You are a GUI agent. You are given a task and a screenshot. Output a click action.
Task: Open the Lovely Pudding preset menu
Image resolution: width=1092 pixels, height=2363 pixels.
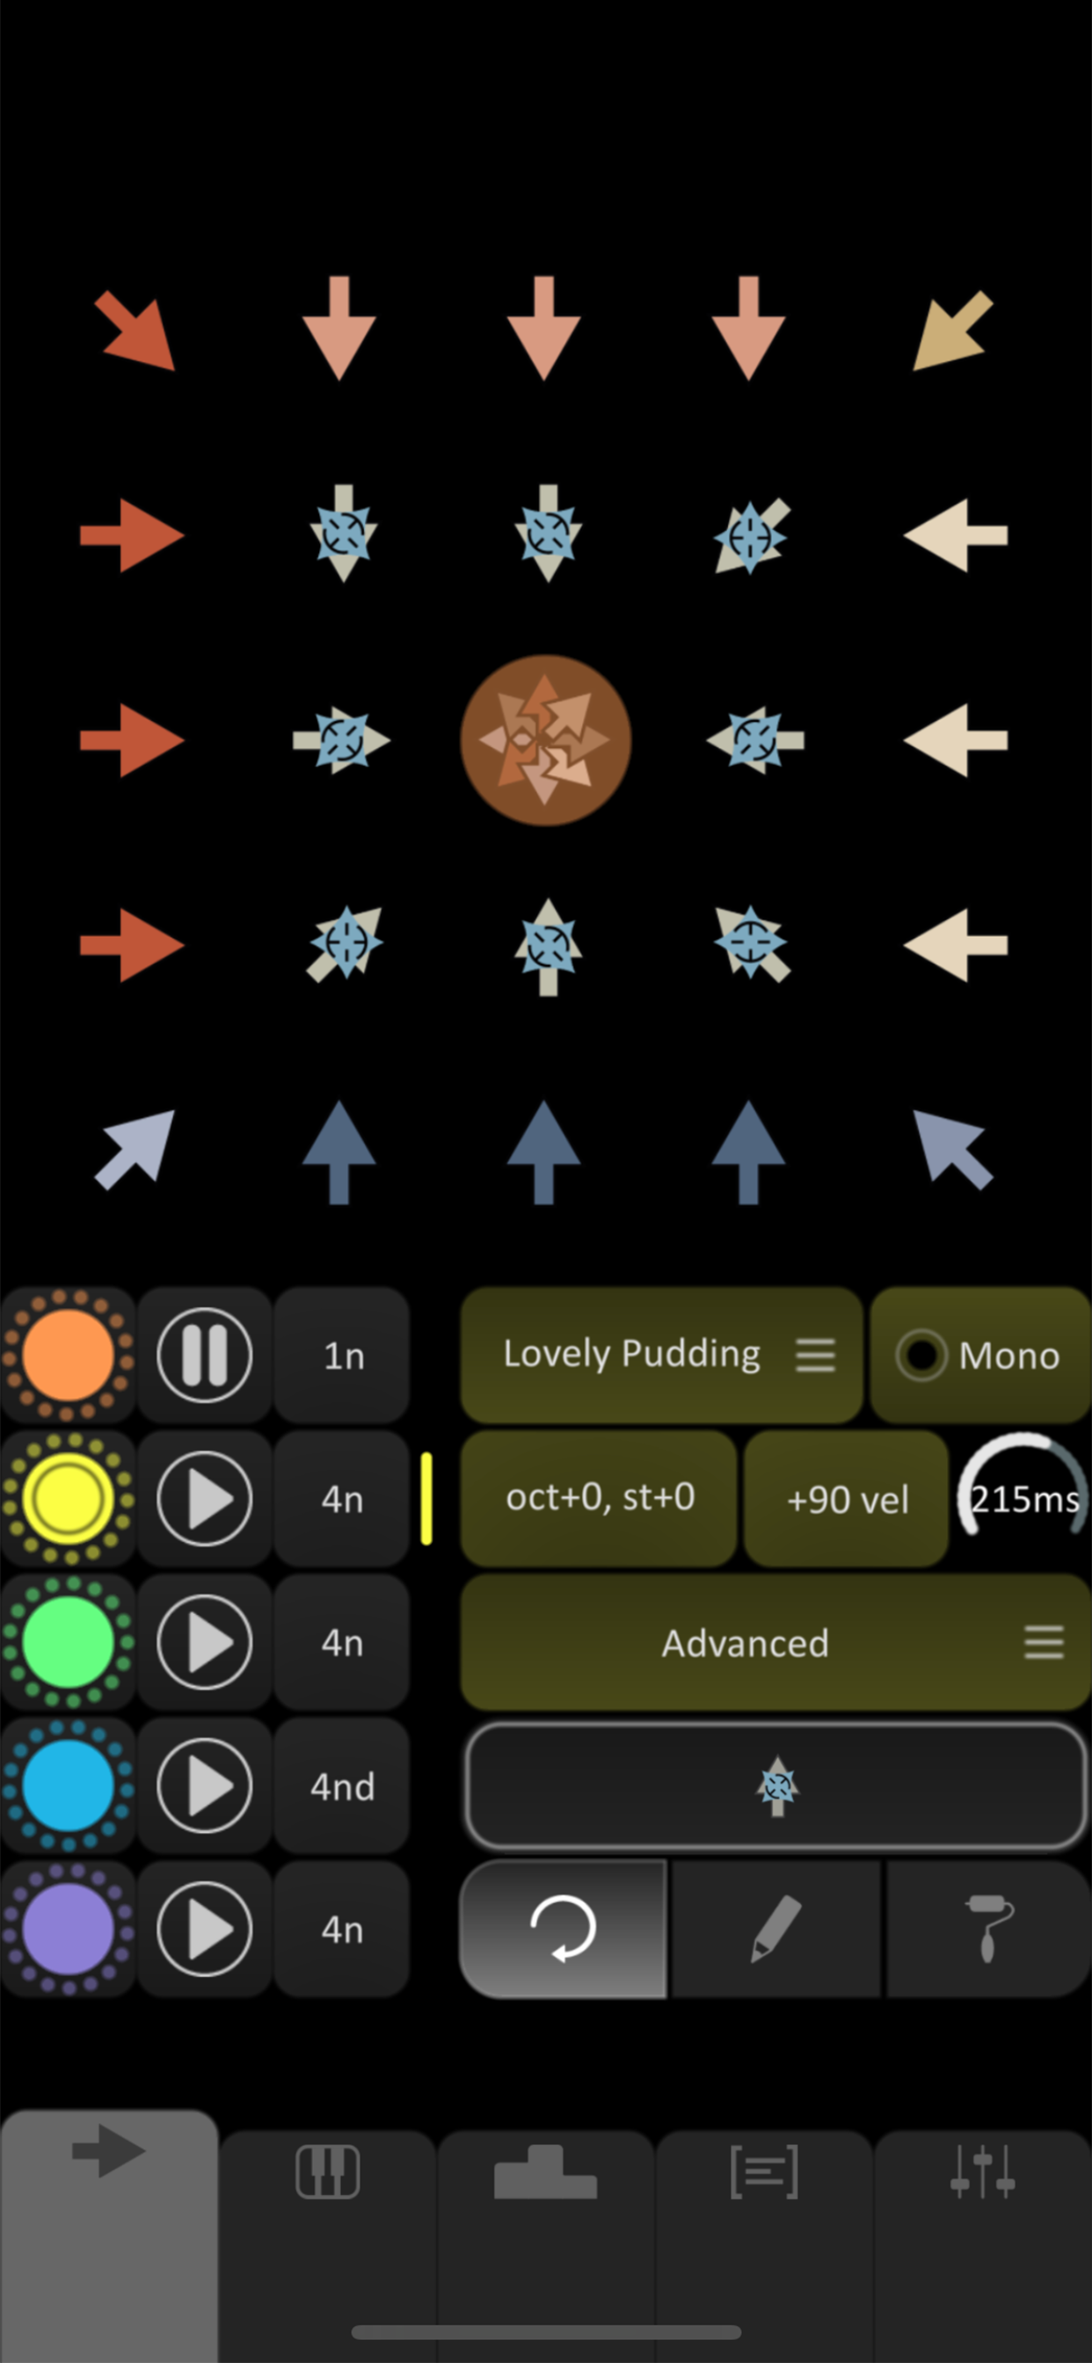pyautogui.click(x=660, y=1355)
